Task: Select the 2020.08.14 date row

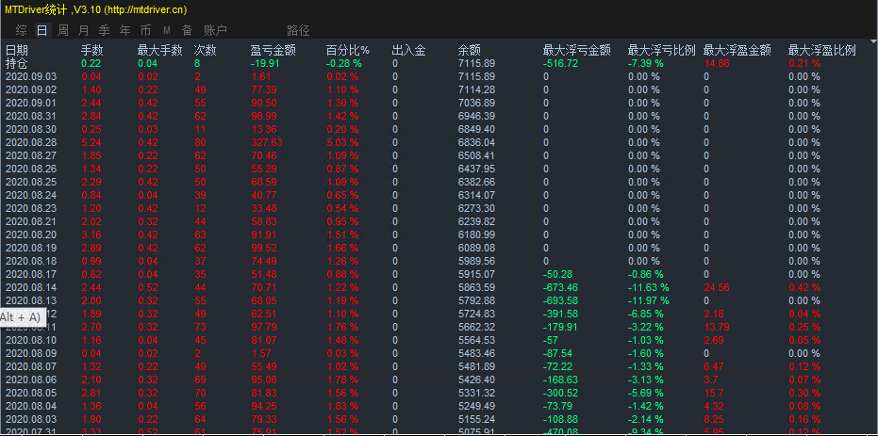Action: pos(31,286)
